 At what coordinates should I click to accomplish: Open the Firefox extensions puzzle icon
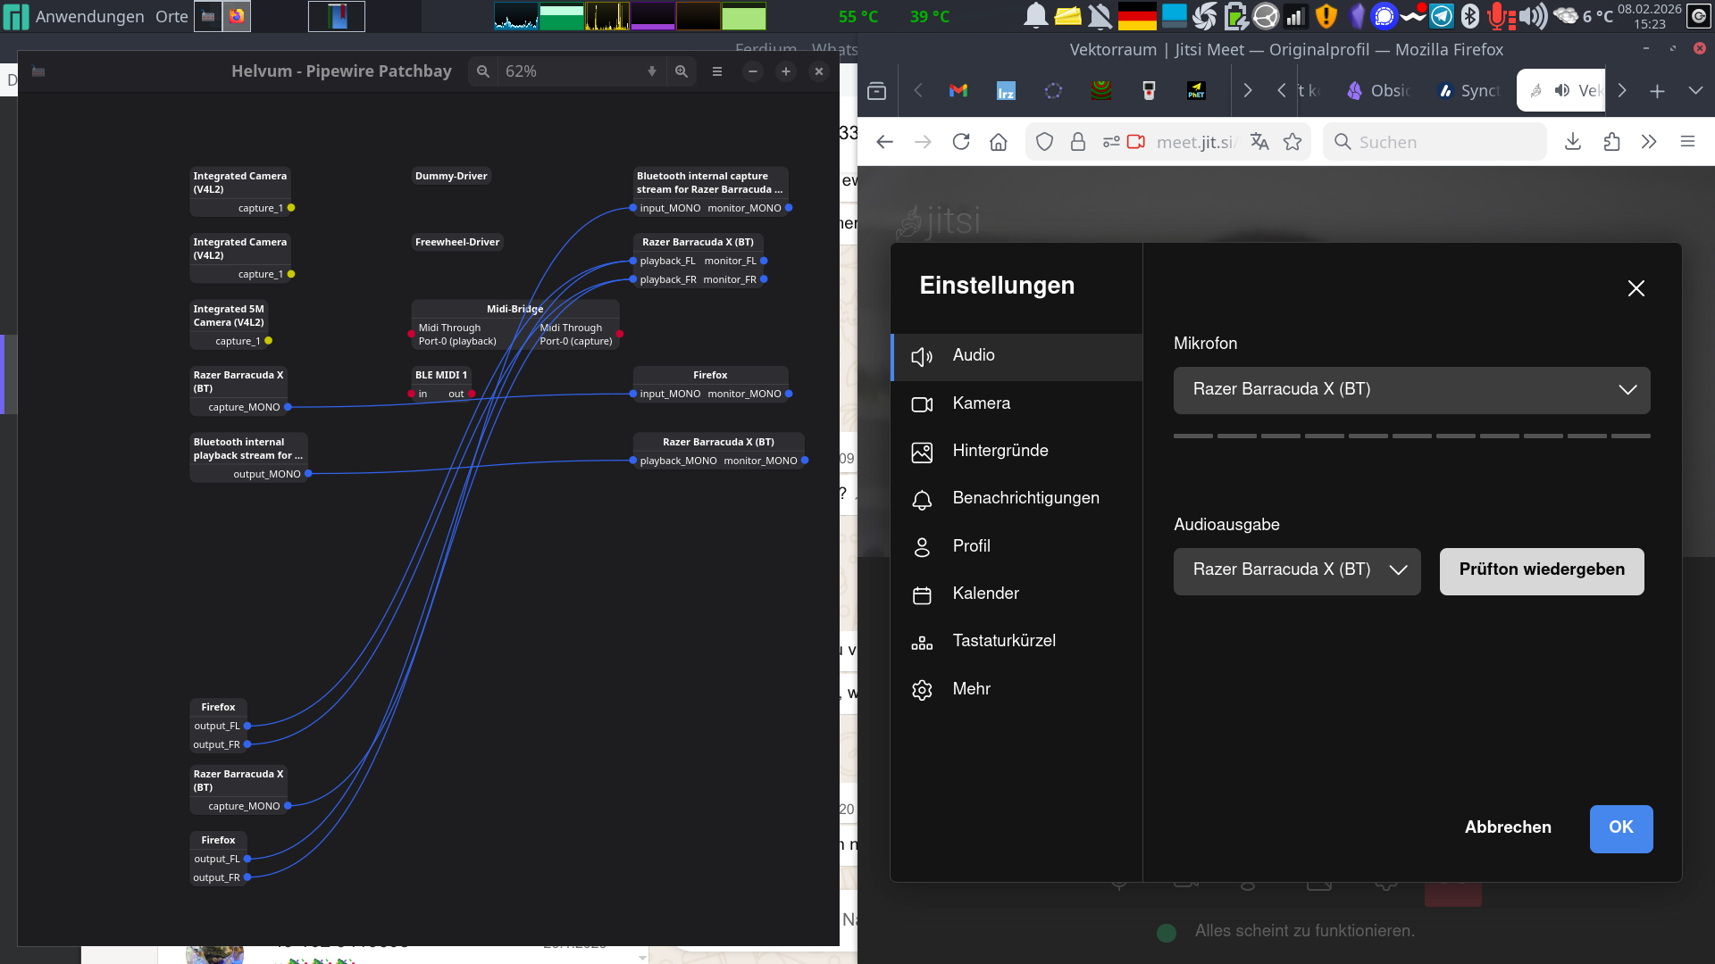coord(1611,142)
